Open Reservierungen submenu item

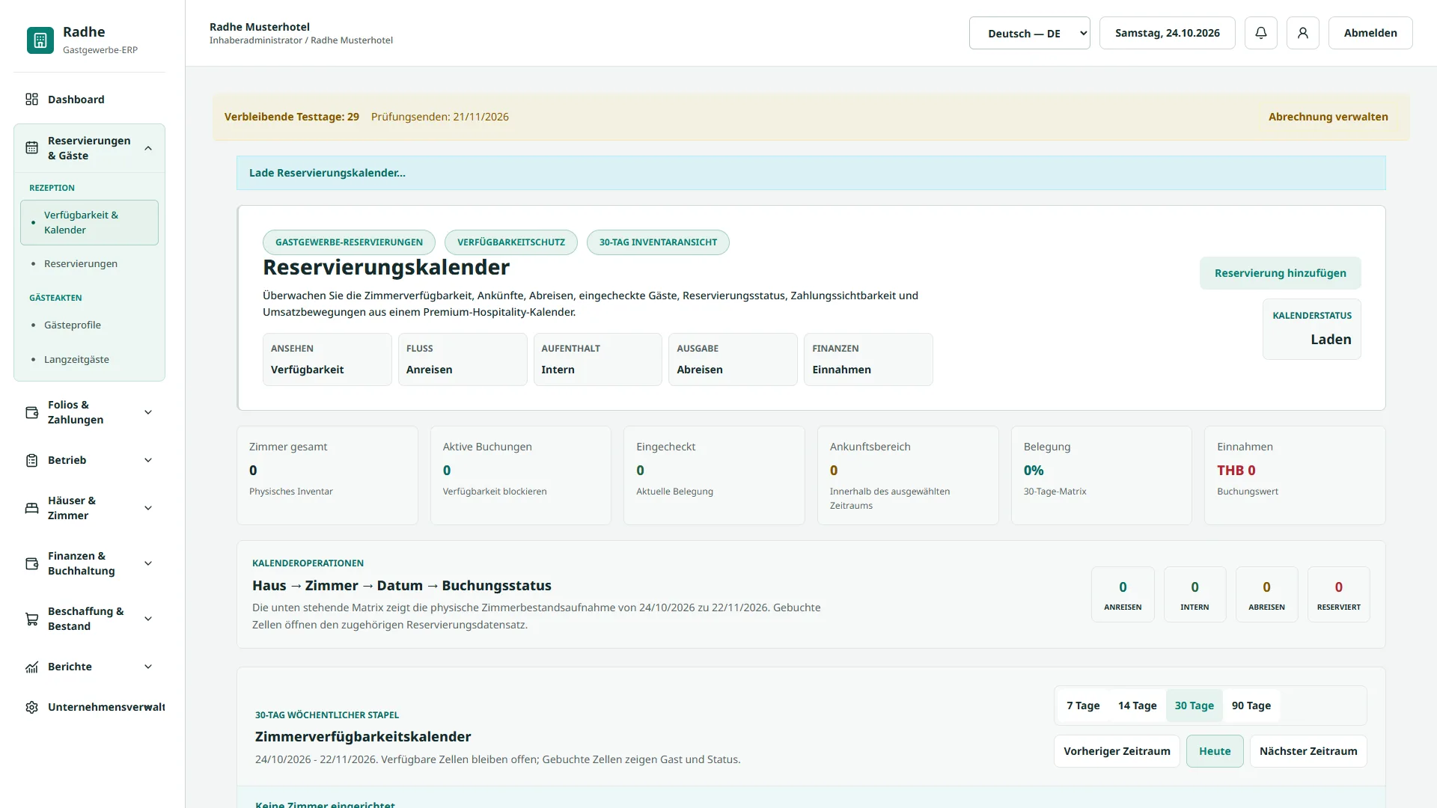tap(89, 263)
